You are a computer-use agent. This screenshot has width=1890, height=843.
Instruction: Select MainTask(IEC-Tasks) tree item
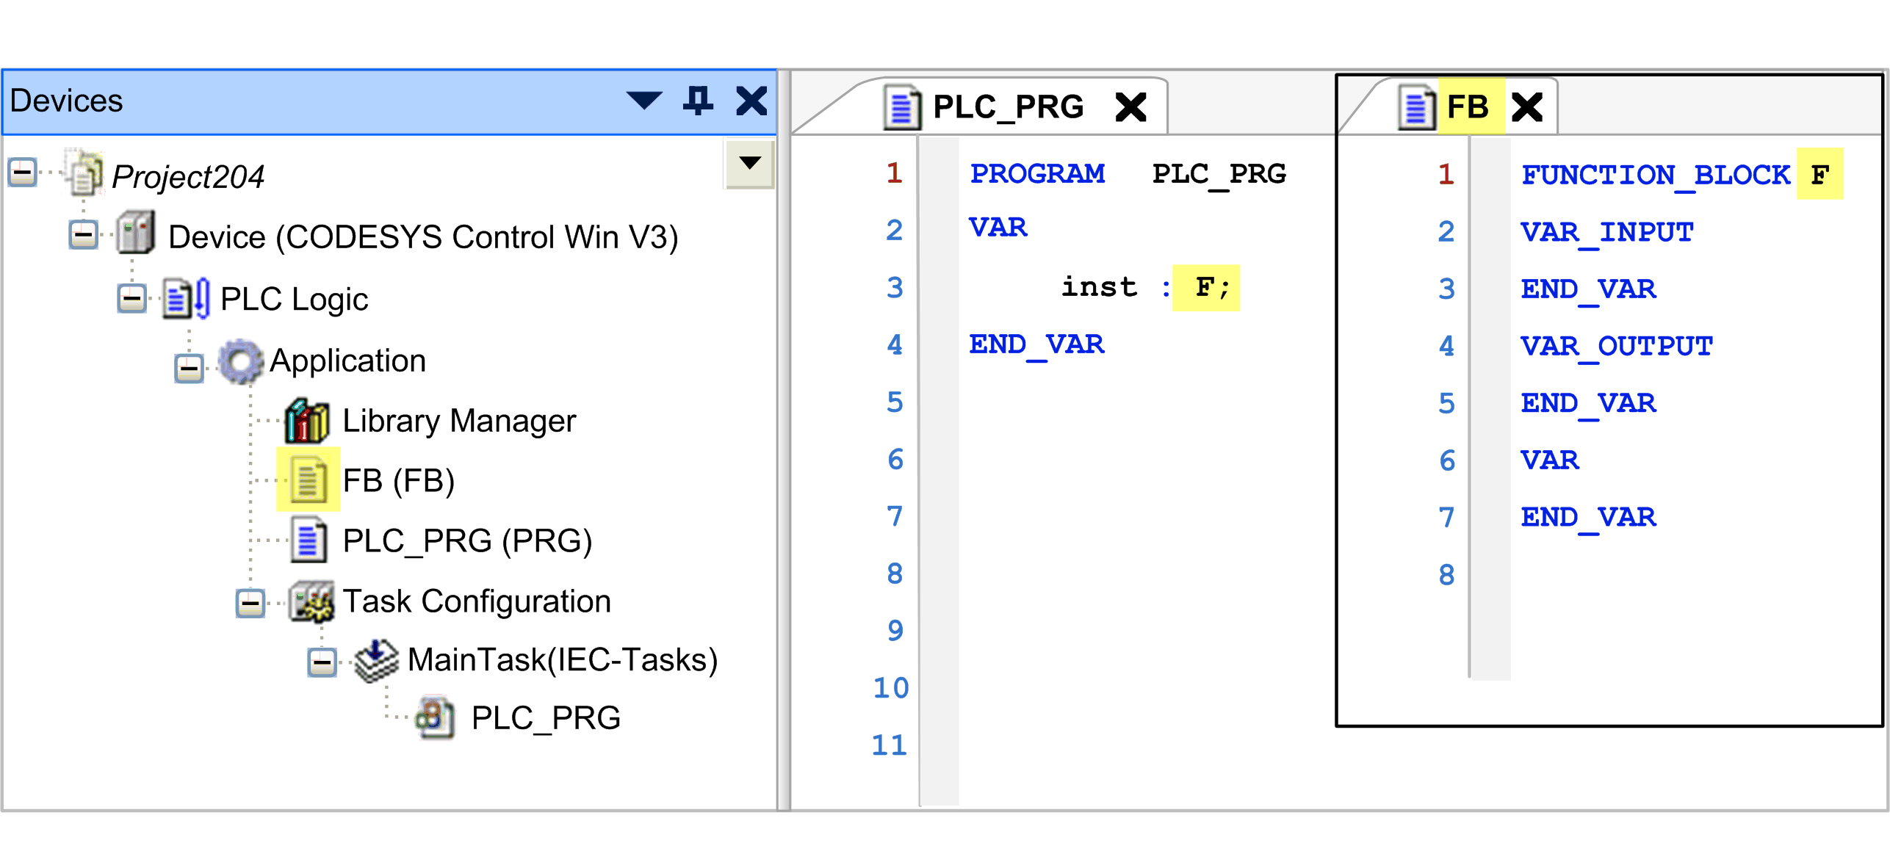563,659
